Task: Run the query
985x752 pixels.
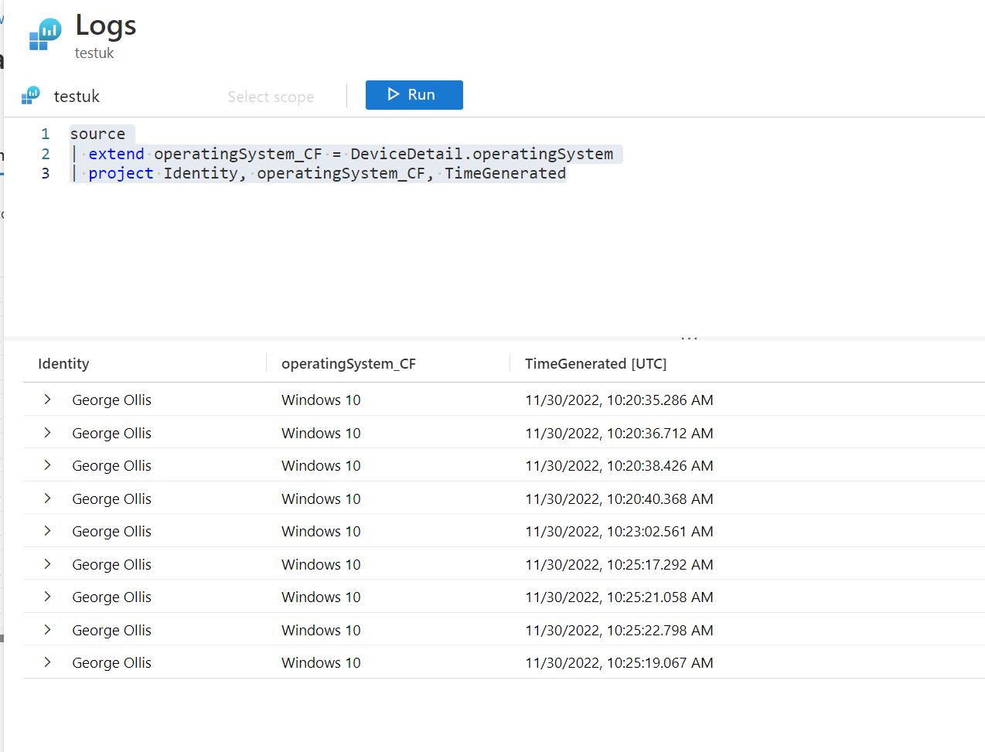Action: (414, 95)
